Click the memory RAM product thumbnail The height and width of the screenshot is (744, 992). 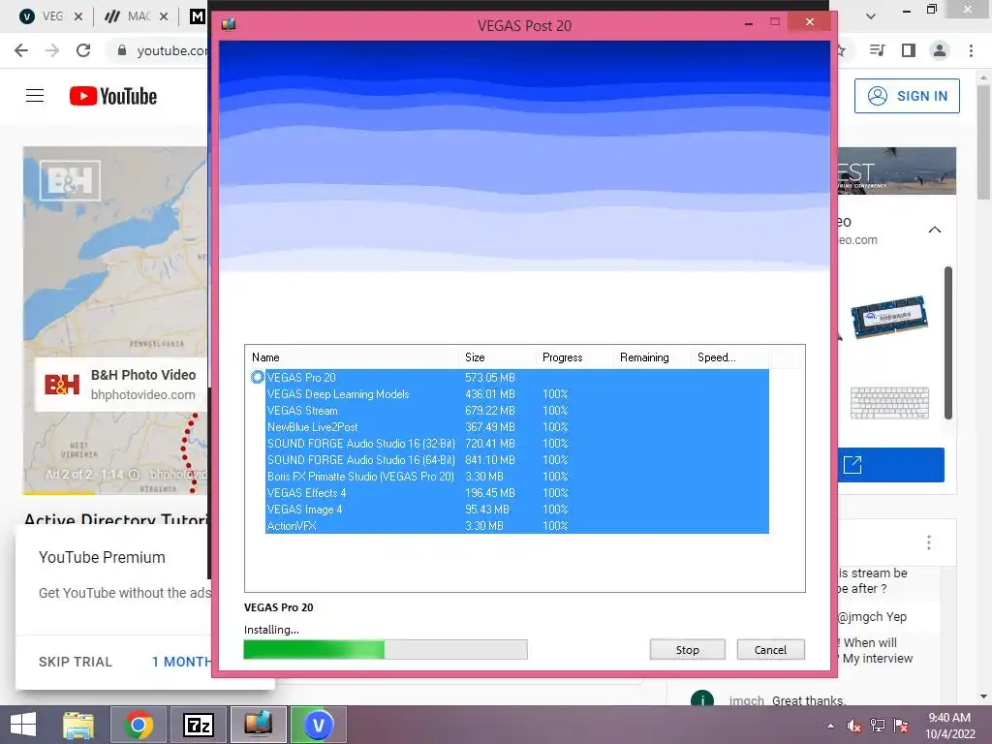(889, 317)
